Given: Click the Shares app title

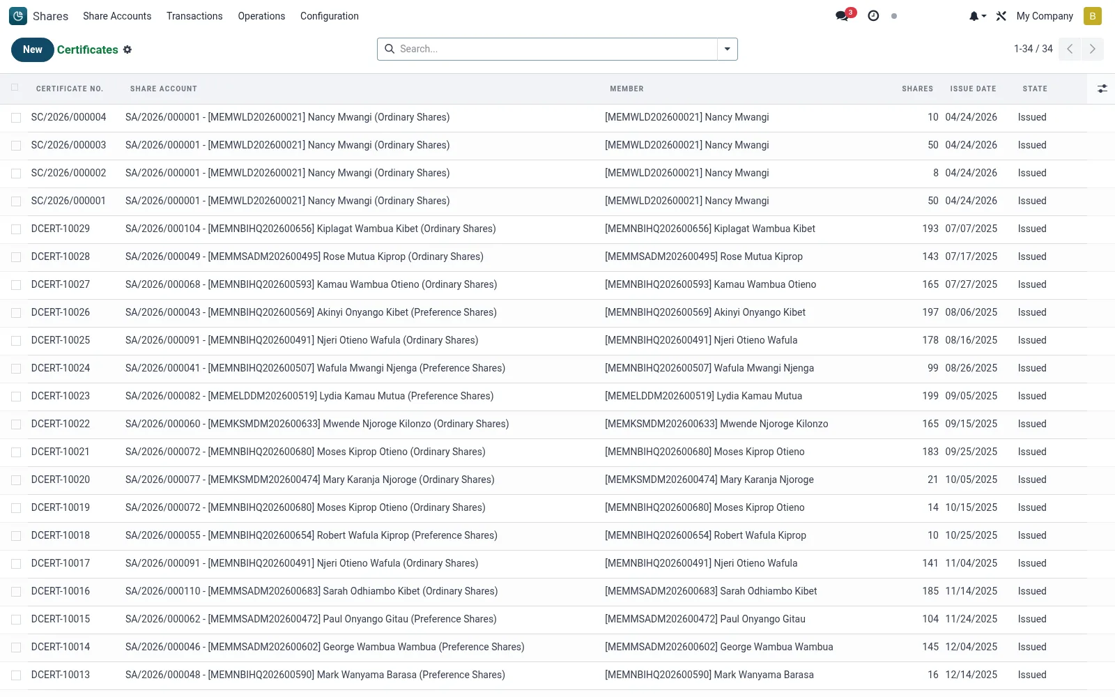Looking at the screenshot, I should click(50, 16).
